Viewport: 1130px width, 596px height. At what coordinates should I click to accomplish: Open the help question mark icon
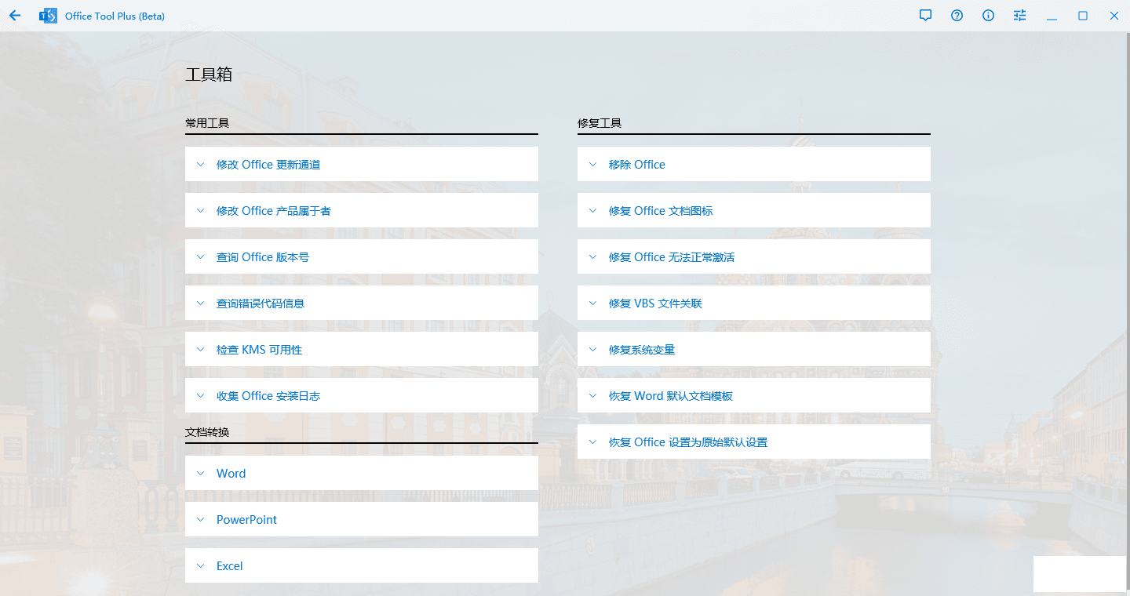[x=957, y=16]
